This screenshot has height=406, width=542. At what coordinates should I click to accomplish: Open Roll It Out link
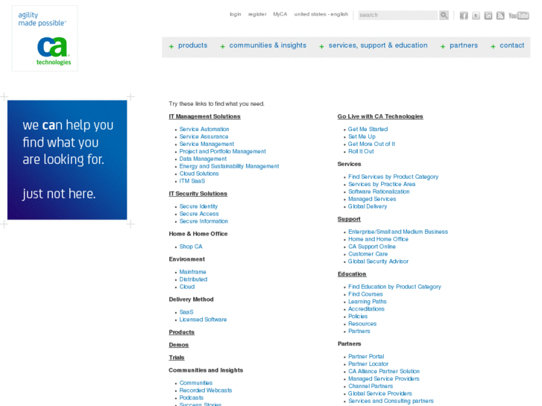(x=361, y=151)
